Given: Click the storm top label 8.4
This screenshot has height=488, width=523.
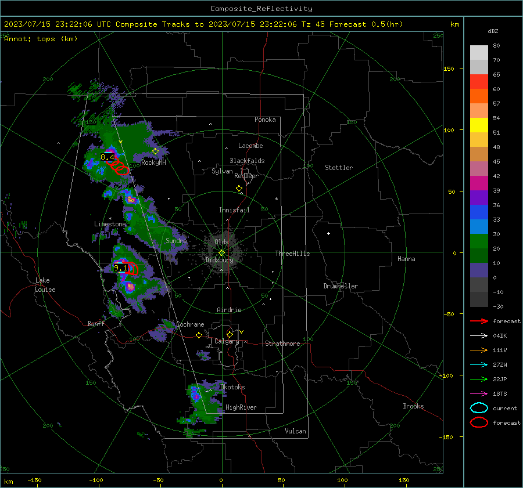Looking at the screenshot, I should pos(108,157).
